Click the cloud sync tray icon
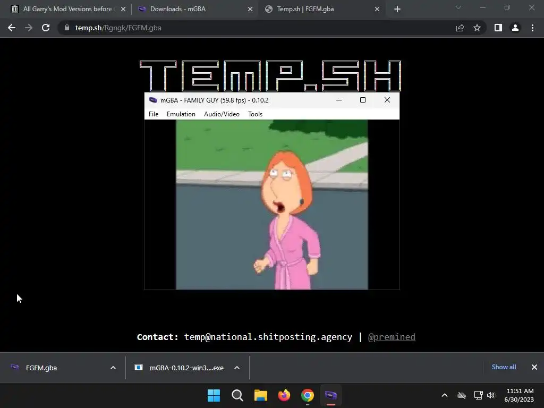The height and width of the screenshot is (408, 544). [462, 395]
